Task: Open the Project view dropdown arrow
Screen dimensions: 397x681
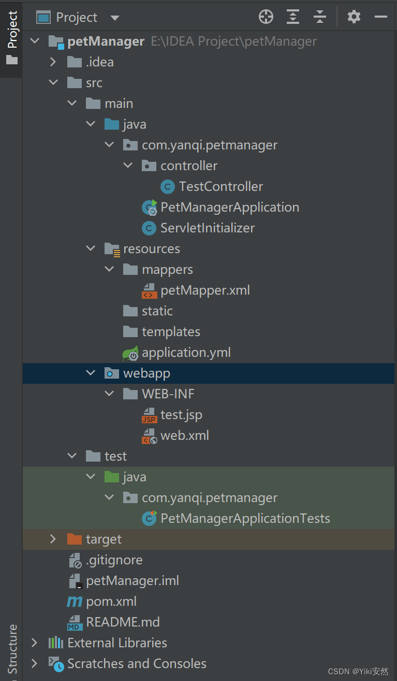Action: pyautogui.click(x=115, y=18)
